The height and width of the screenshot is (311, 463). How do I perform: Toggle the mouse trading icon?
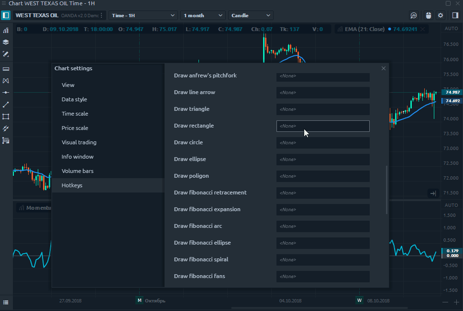pyautogui.click(x=429, y=15)
